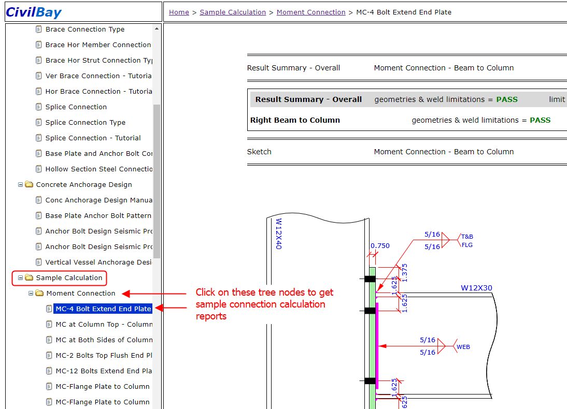Click the page icon next to Splice Connection
This screenshot has height=409, width=567.
click(39, 107)
